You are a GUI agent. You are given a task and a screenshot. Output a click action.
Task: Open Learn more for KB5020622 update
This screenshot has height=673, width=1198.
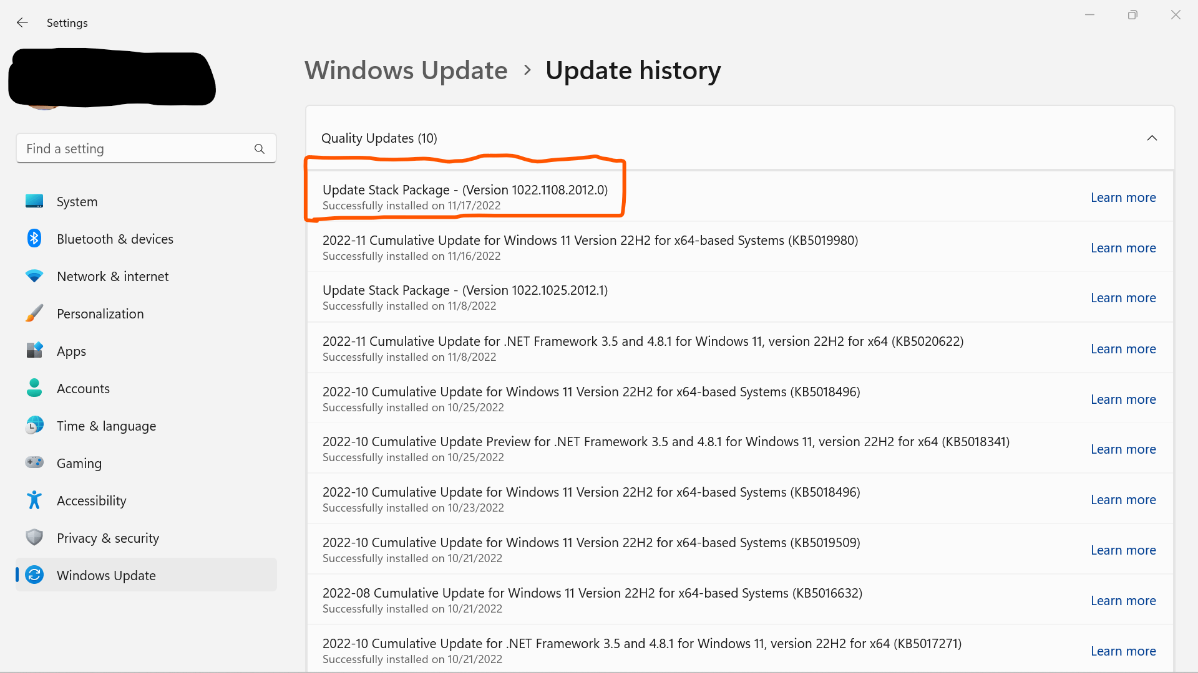(x=1123, y=349)
